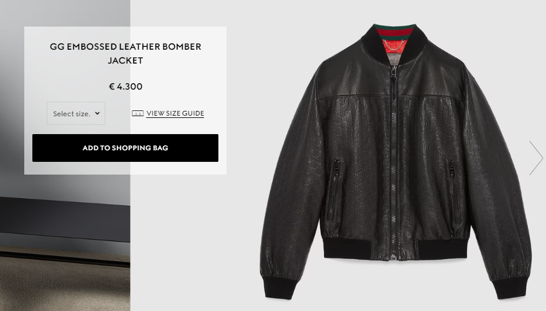Click the € 4.300 price text
The height and width of the screenshot is (311, 546).
tap(126, 86)
